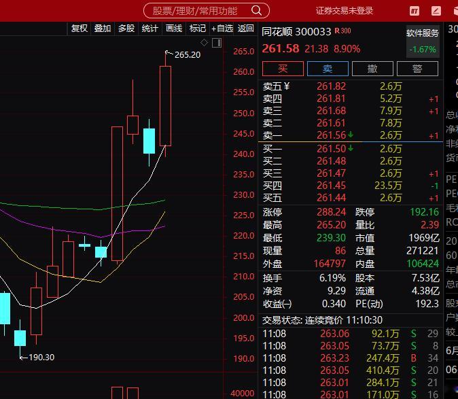Click the tallest latest red candlestick

(165, 106)
